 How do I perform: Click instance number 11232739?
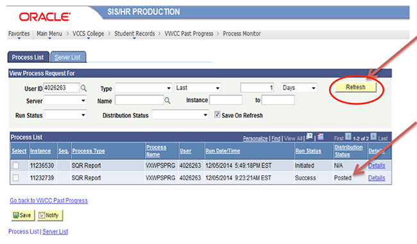point(42,178)
